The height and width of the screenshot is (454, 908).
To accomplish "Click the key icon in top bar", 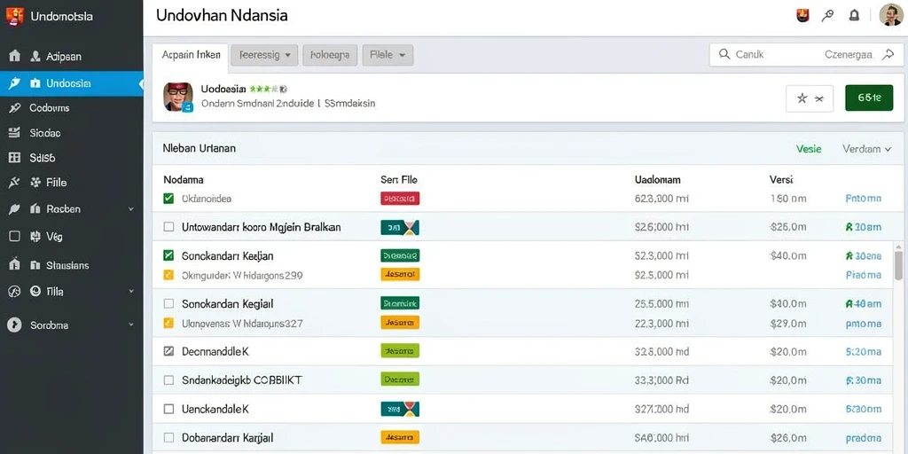I will pyautogui.click(x=828, y=16).
